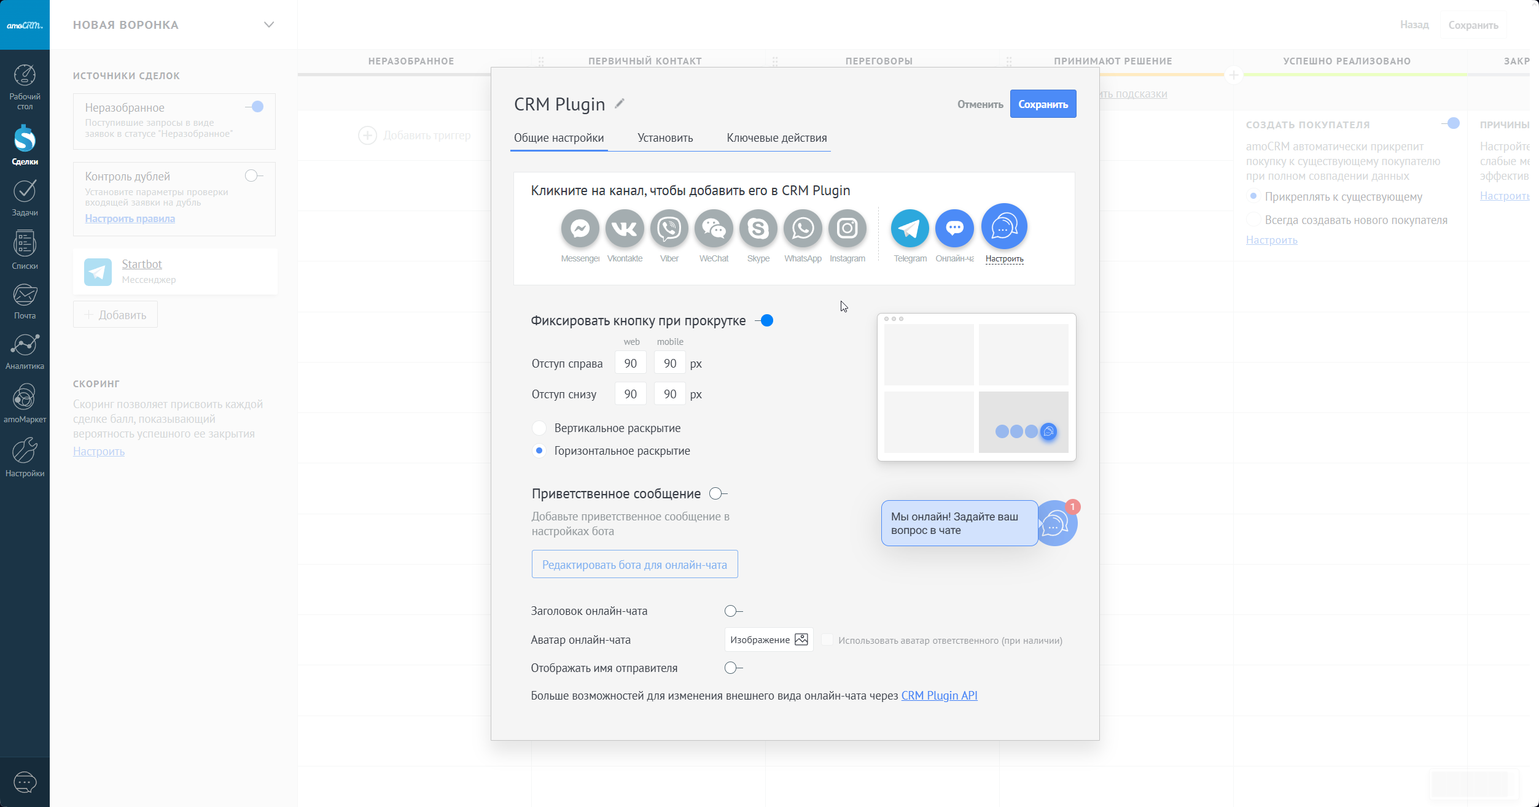Screen dimensions: 1539x807
Task: Enable Отображать имя отправителя switch
Action: click(x=733, y=668)
